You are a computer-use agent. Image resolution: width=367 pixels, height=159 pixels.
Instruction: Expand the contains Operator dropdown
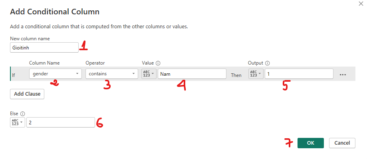coord(112,74)
